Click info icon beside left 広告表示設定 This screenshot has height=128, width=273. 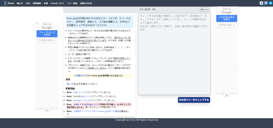pyautogui.click(x=54, y=40)
